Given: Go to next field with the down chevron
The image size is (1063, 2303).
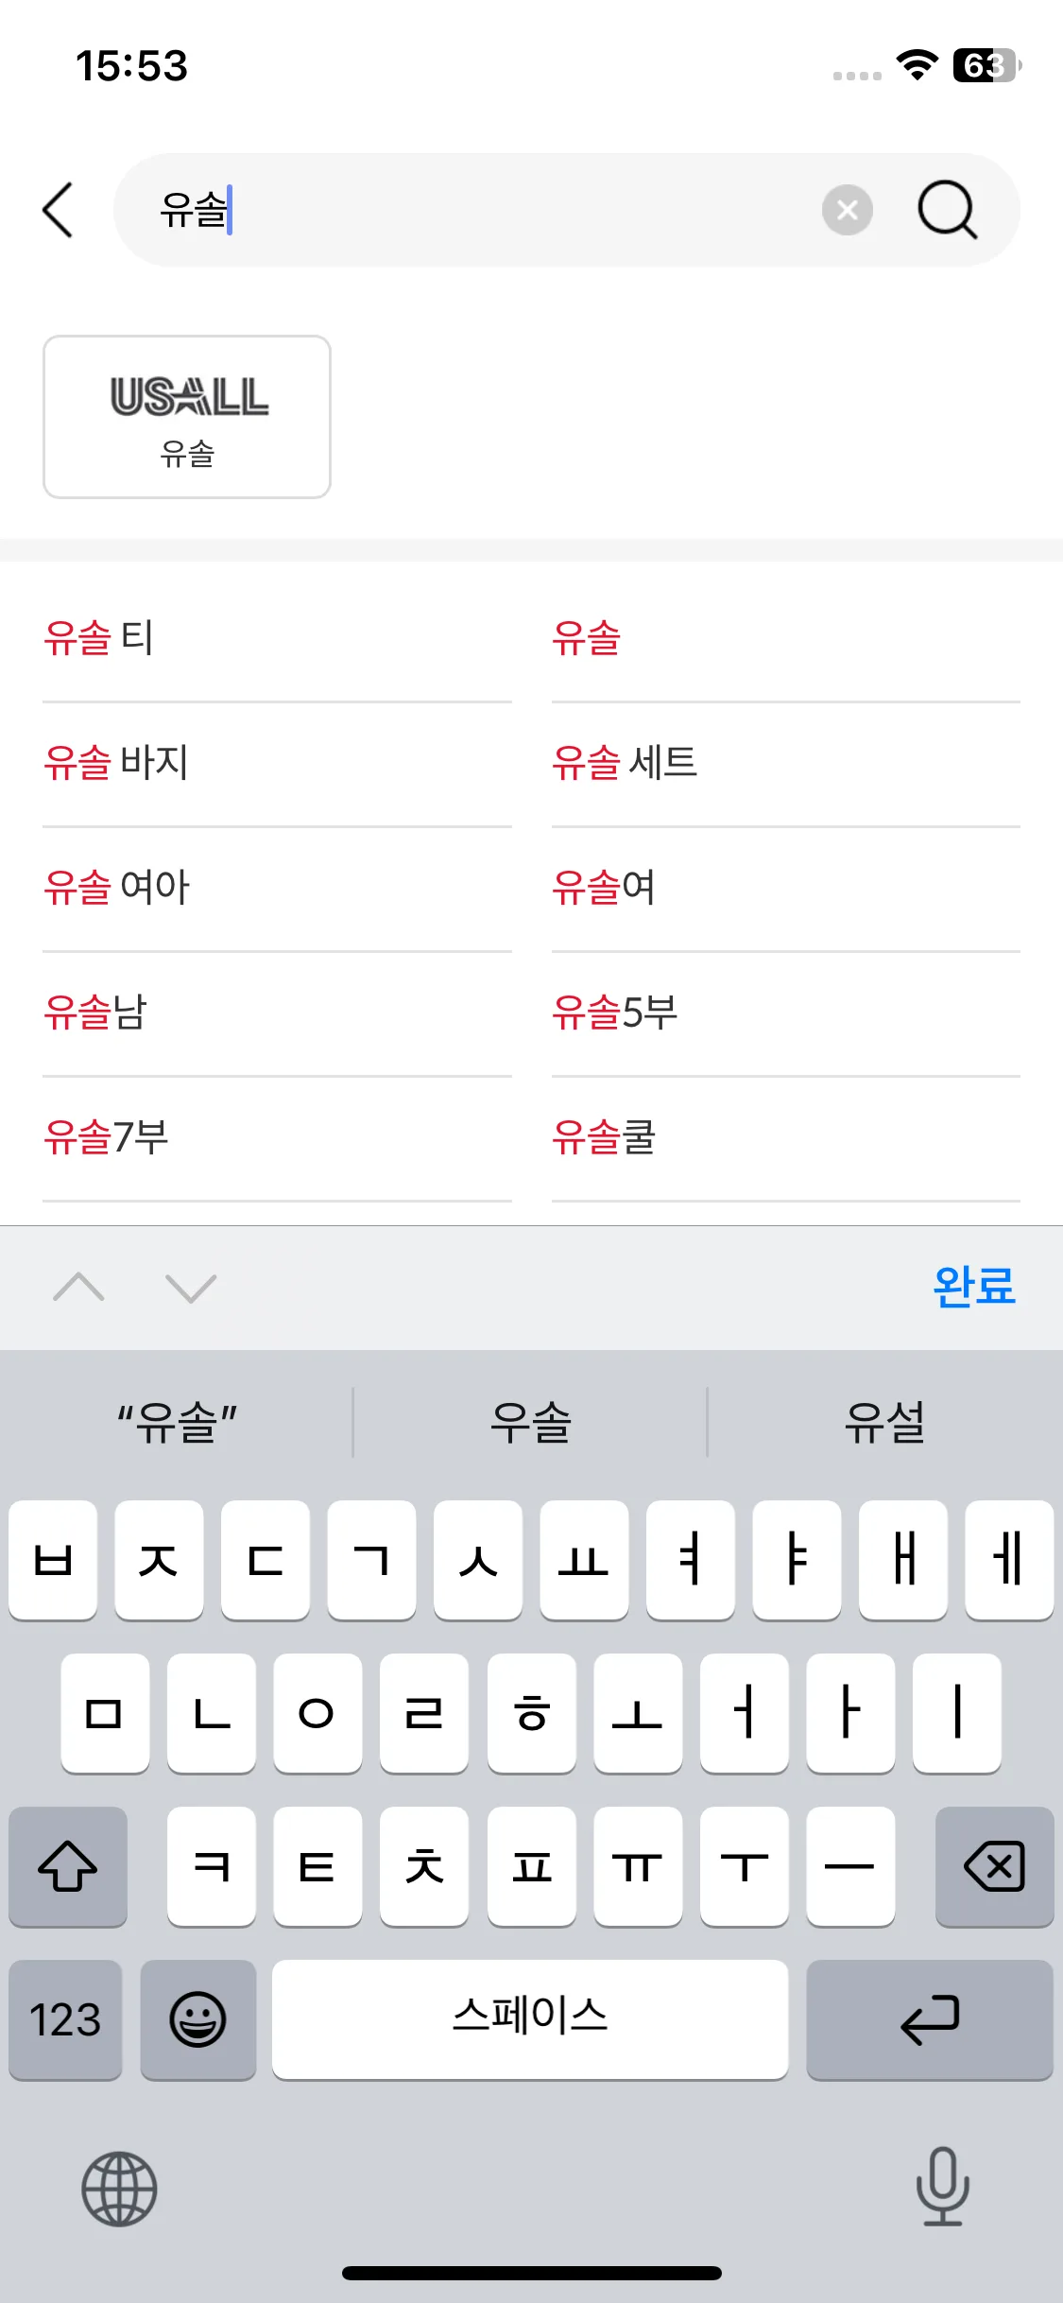Looking at the screenshot, I should click(x=191, y=1288).
